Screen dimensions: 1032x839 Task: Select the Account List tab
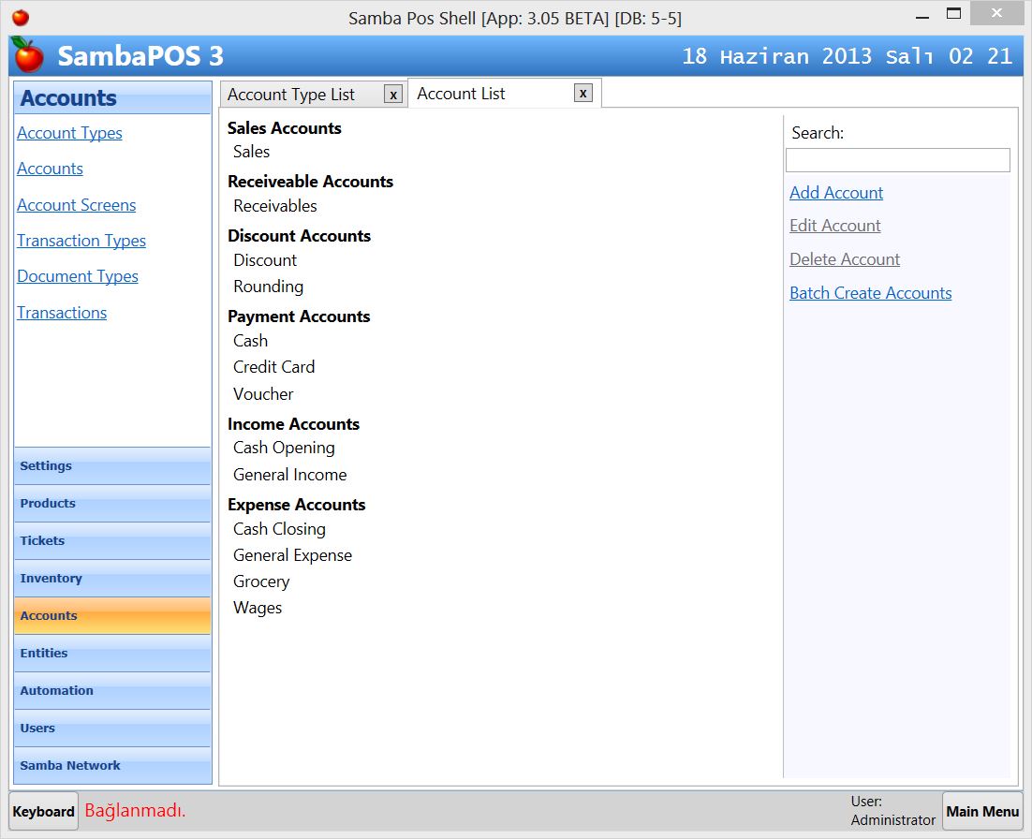[x=461, y=93]
